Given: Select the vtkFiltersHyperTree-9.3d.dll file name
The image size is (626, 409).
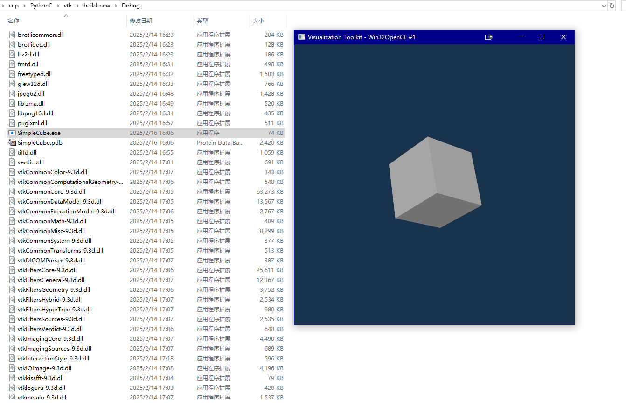Looking at the screenshot, I should tap(55, 309).
